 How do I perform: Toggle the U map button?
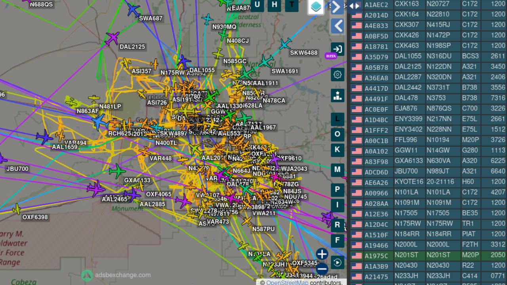pos(257,5)
